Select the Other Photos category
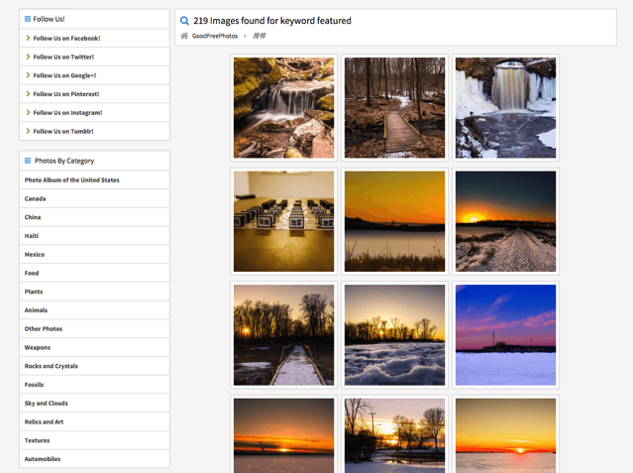633x473 pixels. click(x=44, y=328)
